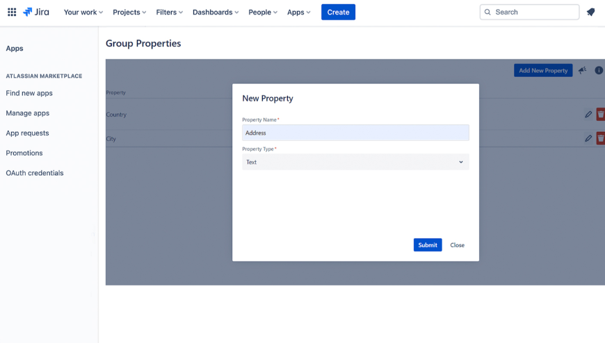Open the Dashboards dropdown
The image size is (605, 343).
click(216, 12)
